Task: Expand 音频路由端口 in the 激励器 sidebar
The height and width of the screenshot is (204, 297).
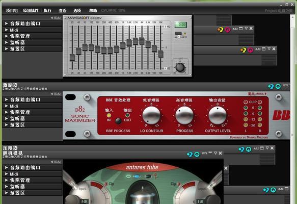Action: (32, 99)
